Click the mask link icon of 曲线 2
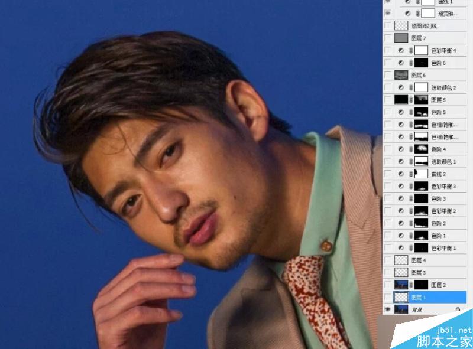This screenshot has width=473, height=349. pos(411,174)
